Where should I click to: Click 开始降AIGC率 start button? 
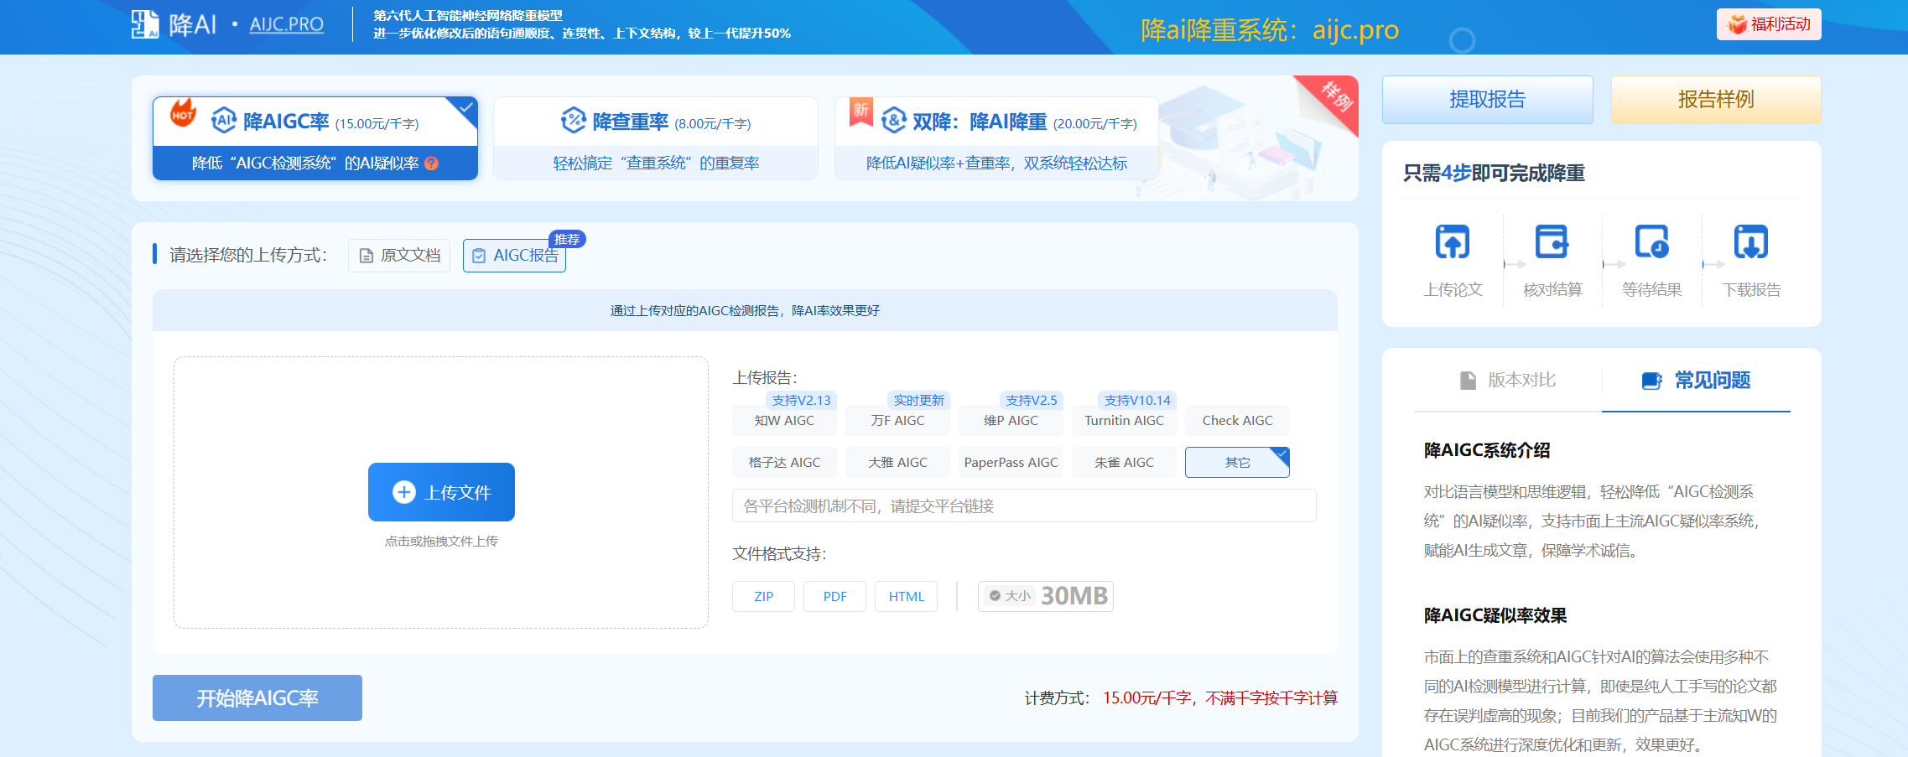point(257,697)
